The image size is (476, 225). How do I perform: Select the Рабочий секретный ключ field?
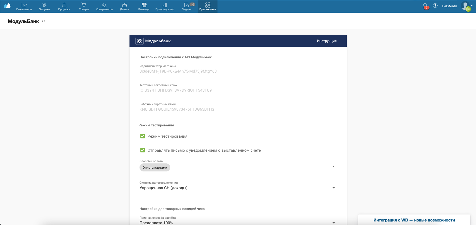point(238,109)
